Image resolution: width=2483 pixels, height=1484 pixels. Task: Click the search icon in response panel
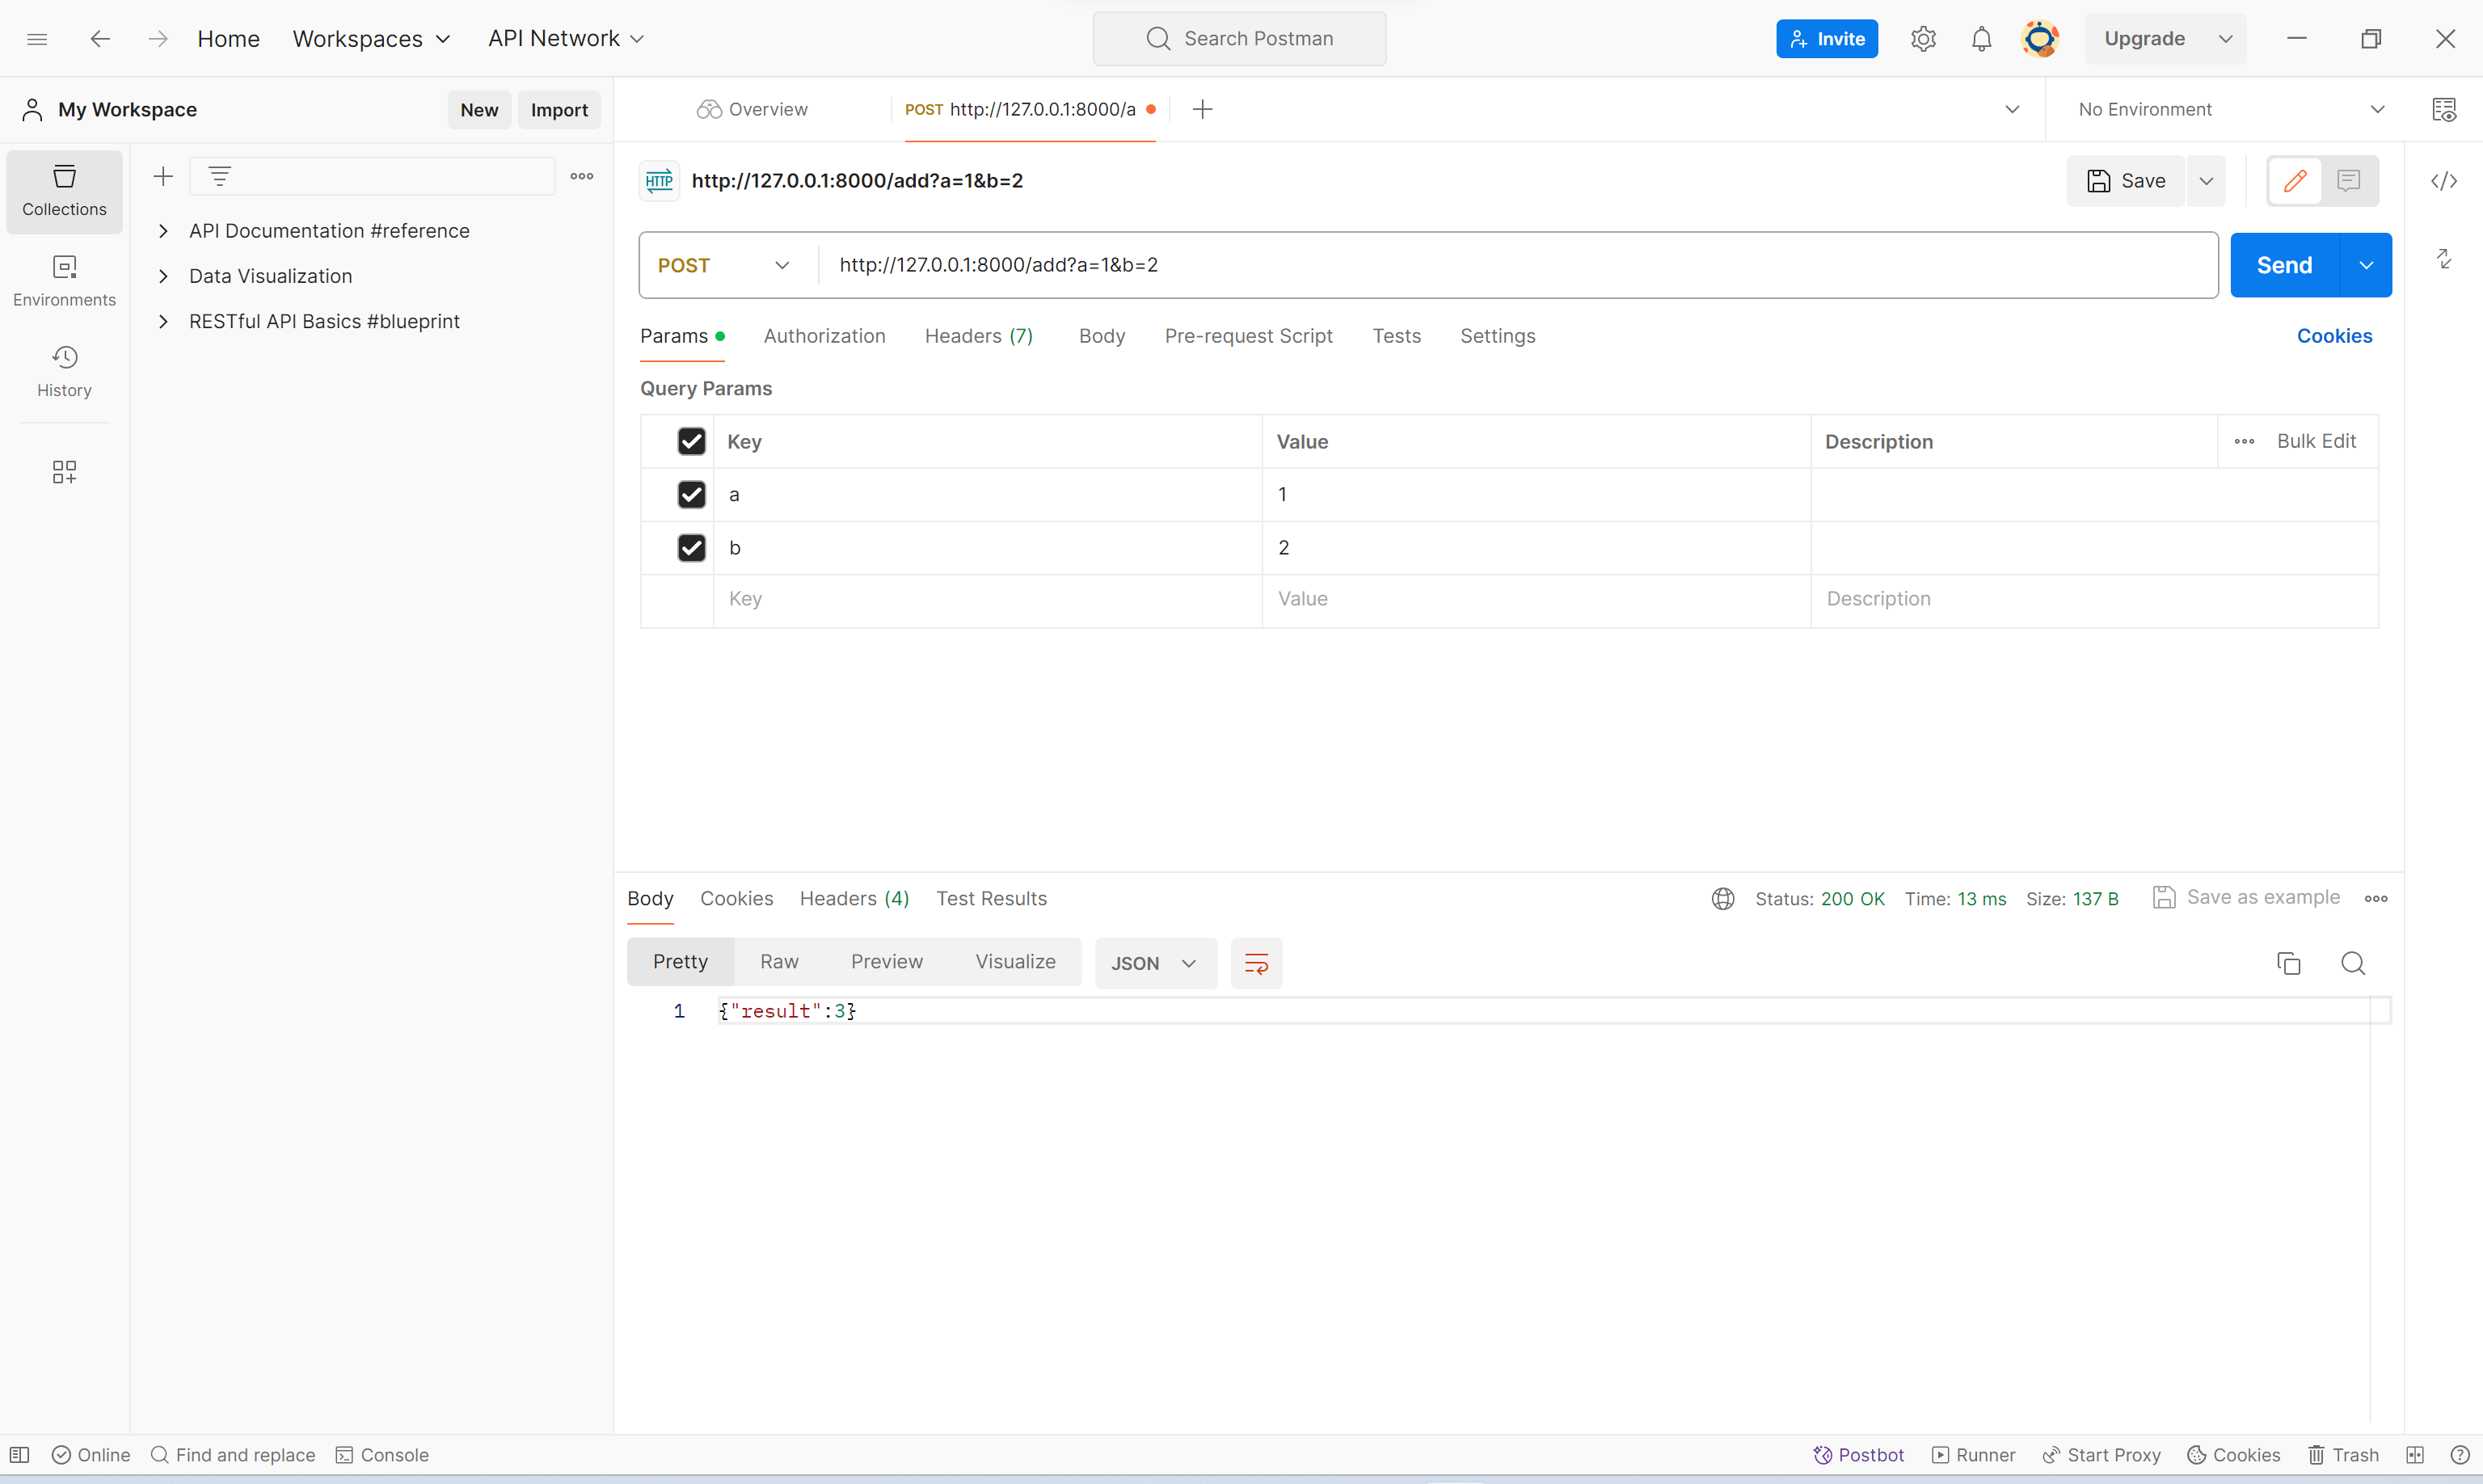(2352, 961)
